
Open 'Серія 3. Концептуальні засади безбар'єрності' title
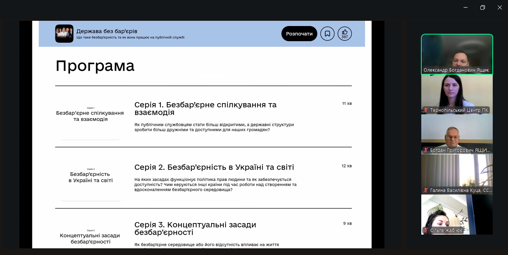tap(195, 228)
